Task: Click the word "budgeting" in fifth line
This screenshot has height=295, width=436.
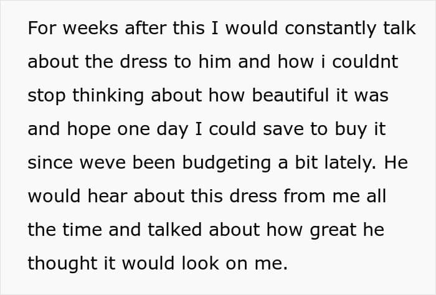Action: pyautogui.click(x=227, y=164)
